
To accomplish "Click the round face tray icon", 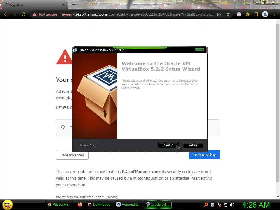I will click(212, 205).
